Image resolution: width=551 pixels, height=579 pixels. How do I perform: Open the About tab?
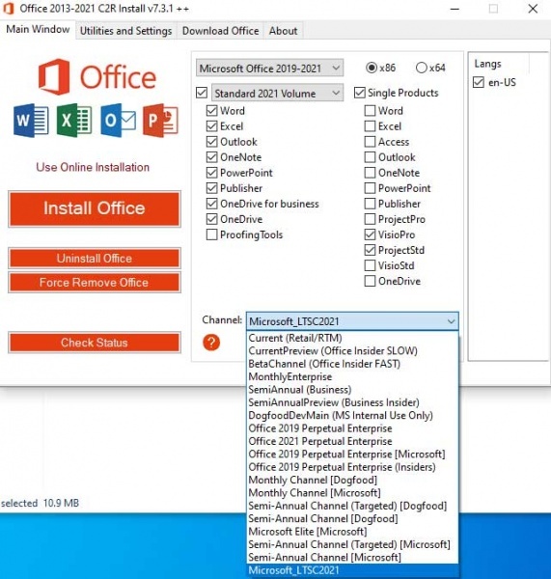(283, 31)
